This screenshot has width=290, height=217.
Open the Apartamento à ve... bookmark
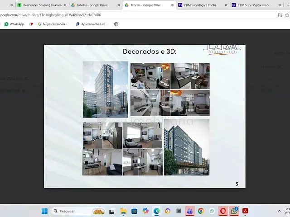coord(92,24)
